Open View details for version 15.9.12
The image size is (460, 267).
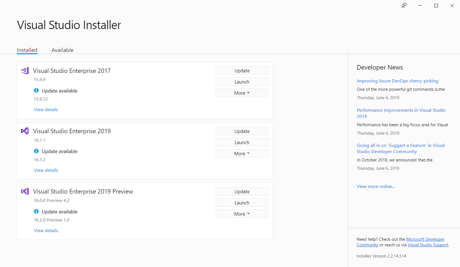coord(46,110)
